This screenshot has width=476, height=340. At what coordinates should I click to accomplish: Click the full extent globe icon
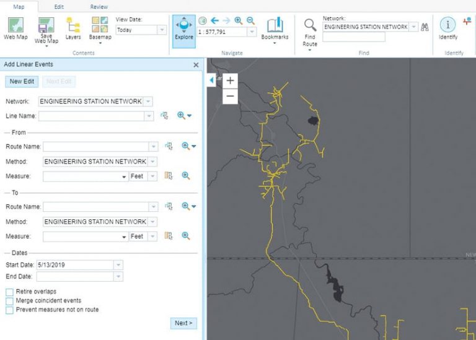tap(203, 20)
